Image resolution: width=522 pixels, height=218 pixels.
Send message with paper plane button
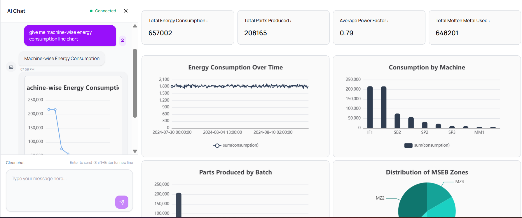(122, 202)
